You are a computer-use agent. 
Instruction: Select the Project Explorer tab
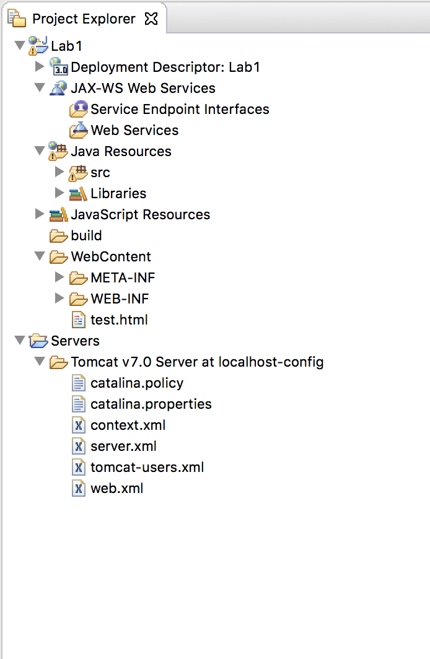click(x=82, y=18)
